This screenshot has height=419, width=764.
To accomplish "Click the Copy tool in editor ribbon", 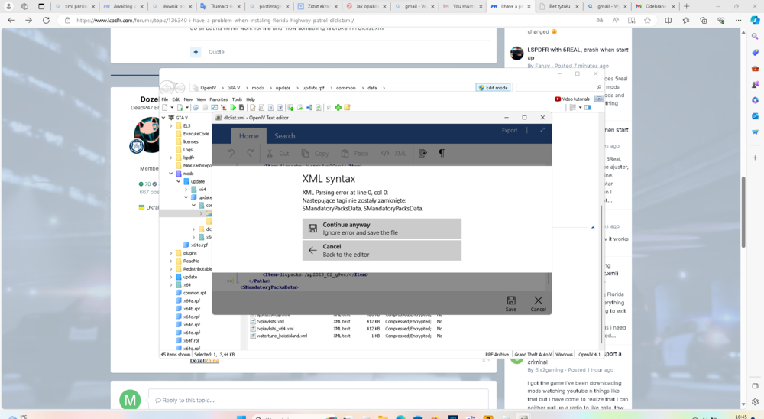I will point(315,153).
